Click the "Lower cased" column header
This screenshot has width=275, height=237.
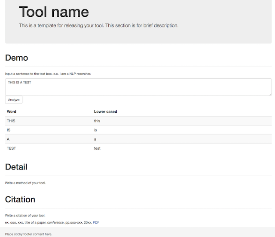click(105, 111)
